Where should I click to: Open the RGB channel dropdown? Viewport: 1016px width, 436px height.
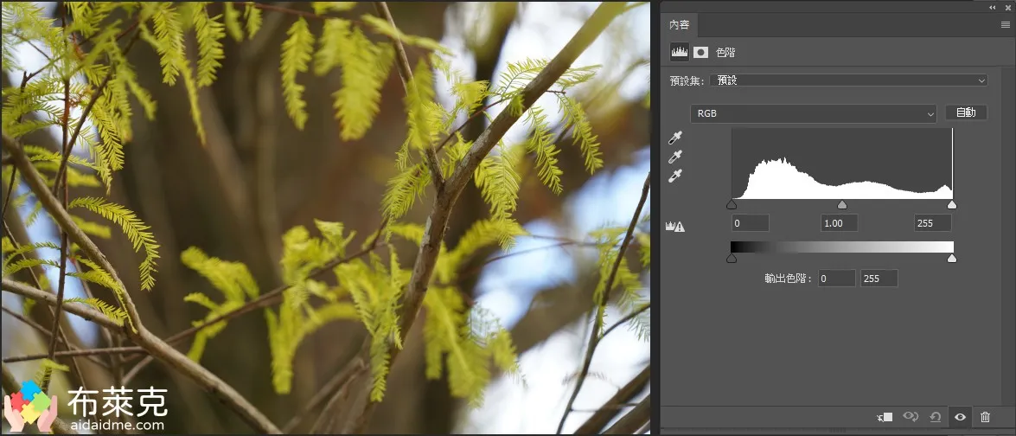coord(813,113)
